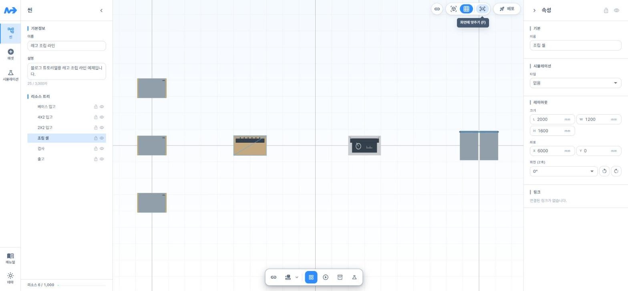Viewport: 628px width, 291px height.
Task: Click the 배포 deploy button
Action: pyautogui.click(x=507, y=9)
